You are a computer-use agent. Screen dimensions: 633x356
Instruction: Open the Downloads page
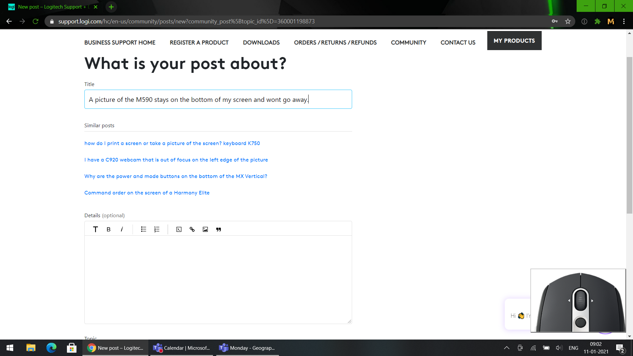tap(261, 43)
